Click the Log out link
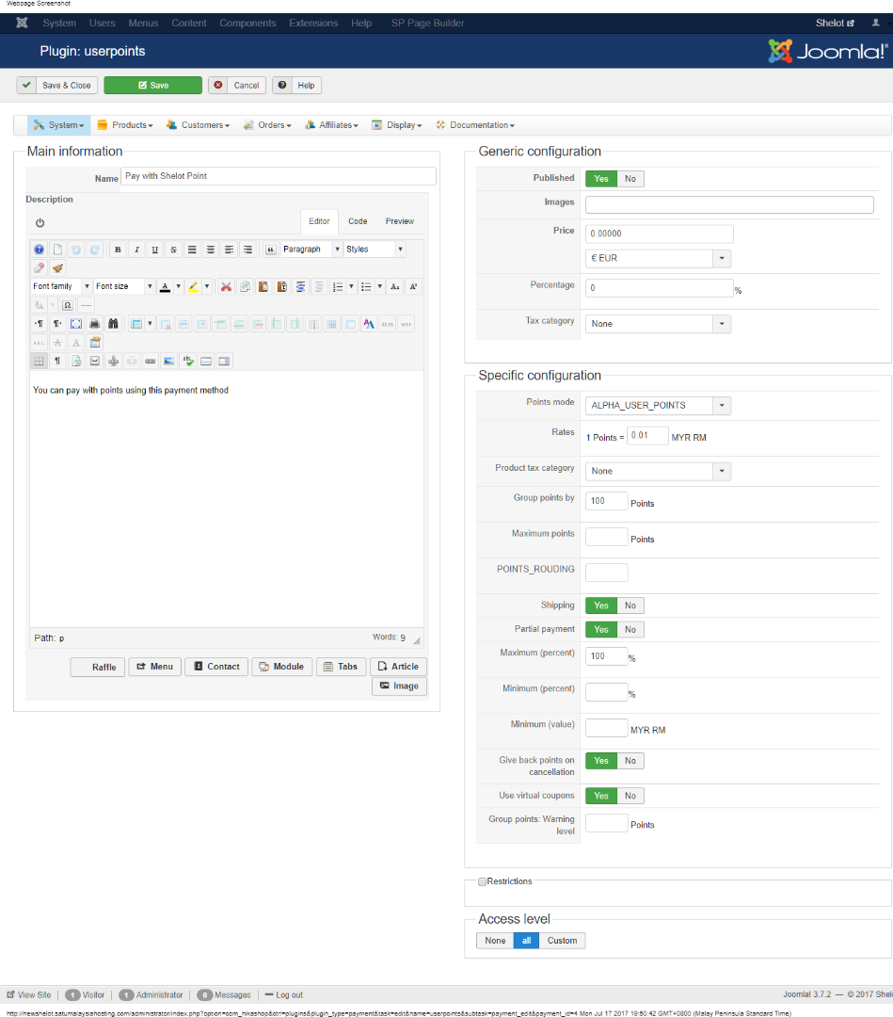 pos(284,995)
